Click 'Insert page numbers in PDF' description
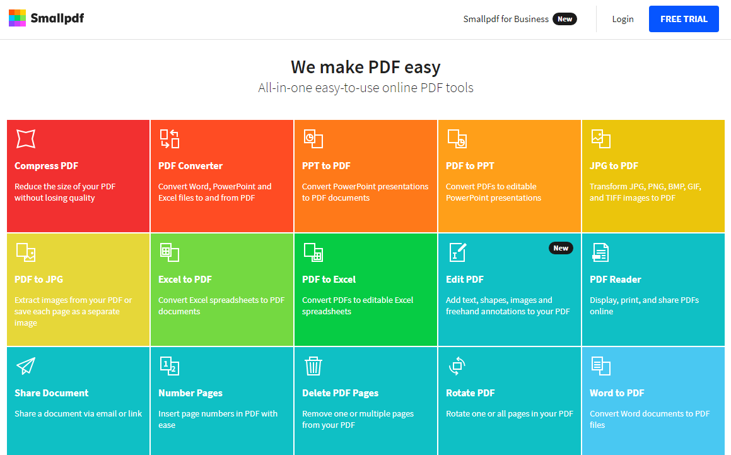 (x=218, y=419)
